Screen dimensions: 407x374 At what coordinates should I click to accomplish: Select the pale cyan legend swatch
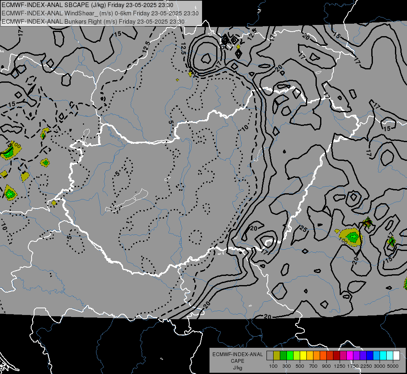390,356
